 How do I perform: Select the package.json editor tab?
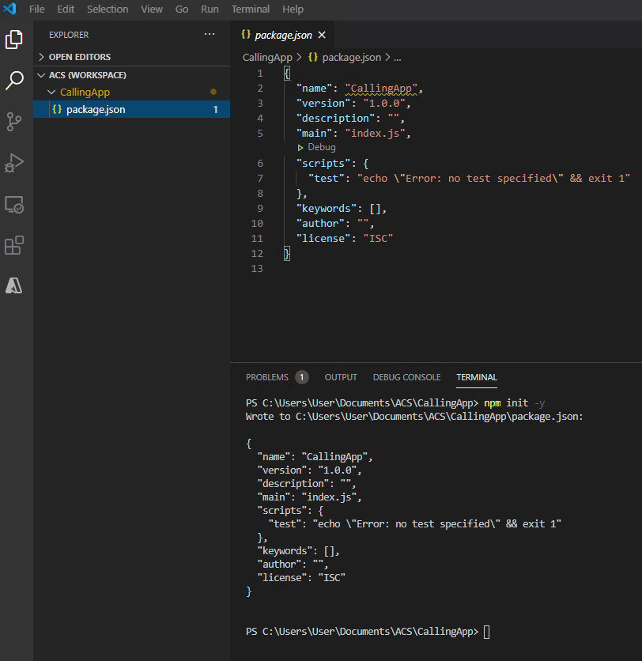[x=283, y=35]
